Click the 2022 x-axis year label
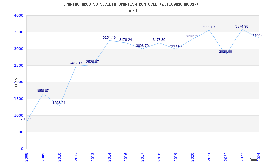Image resolution: width=262 pixels, height=163 pixels. [x=226, y=157]
